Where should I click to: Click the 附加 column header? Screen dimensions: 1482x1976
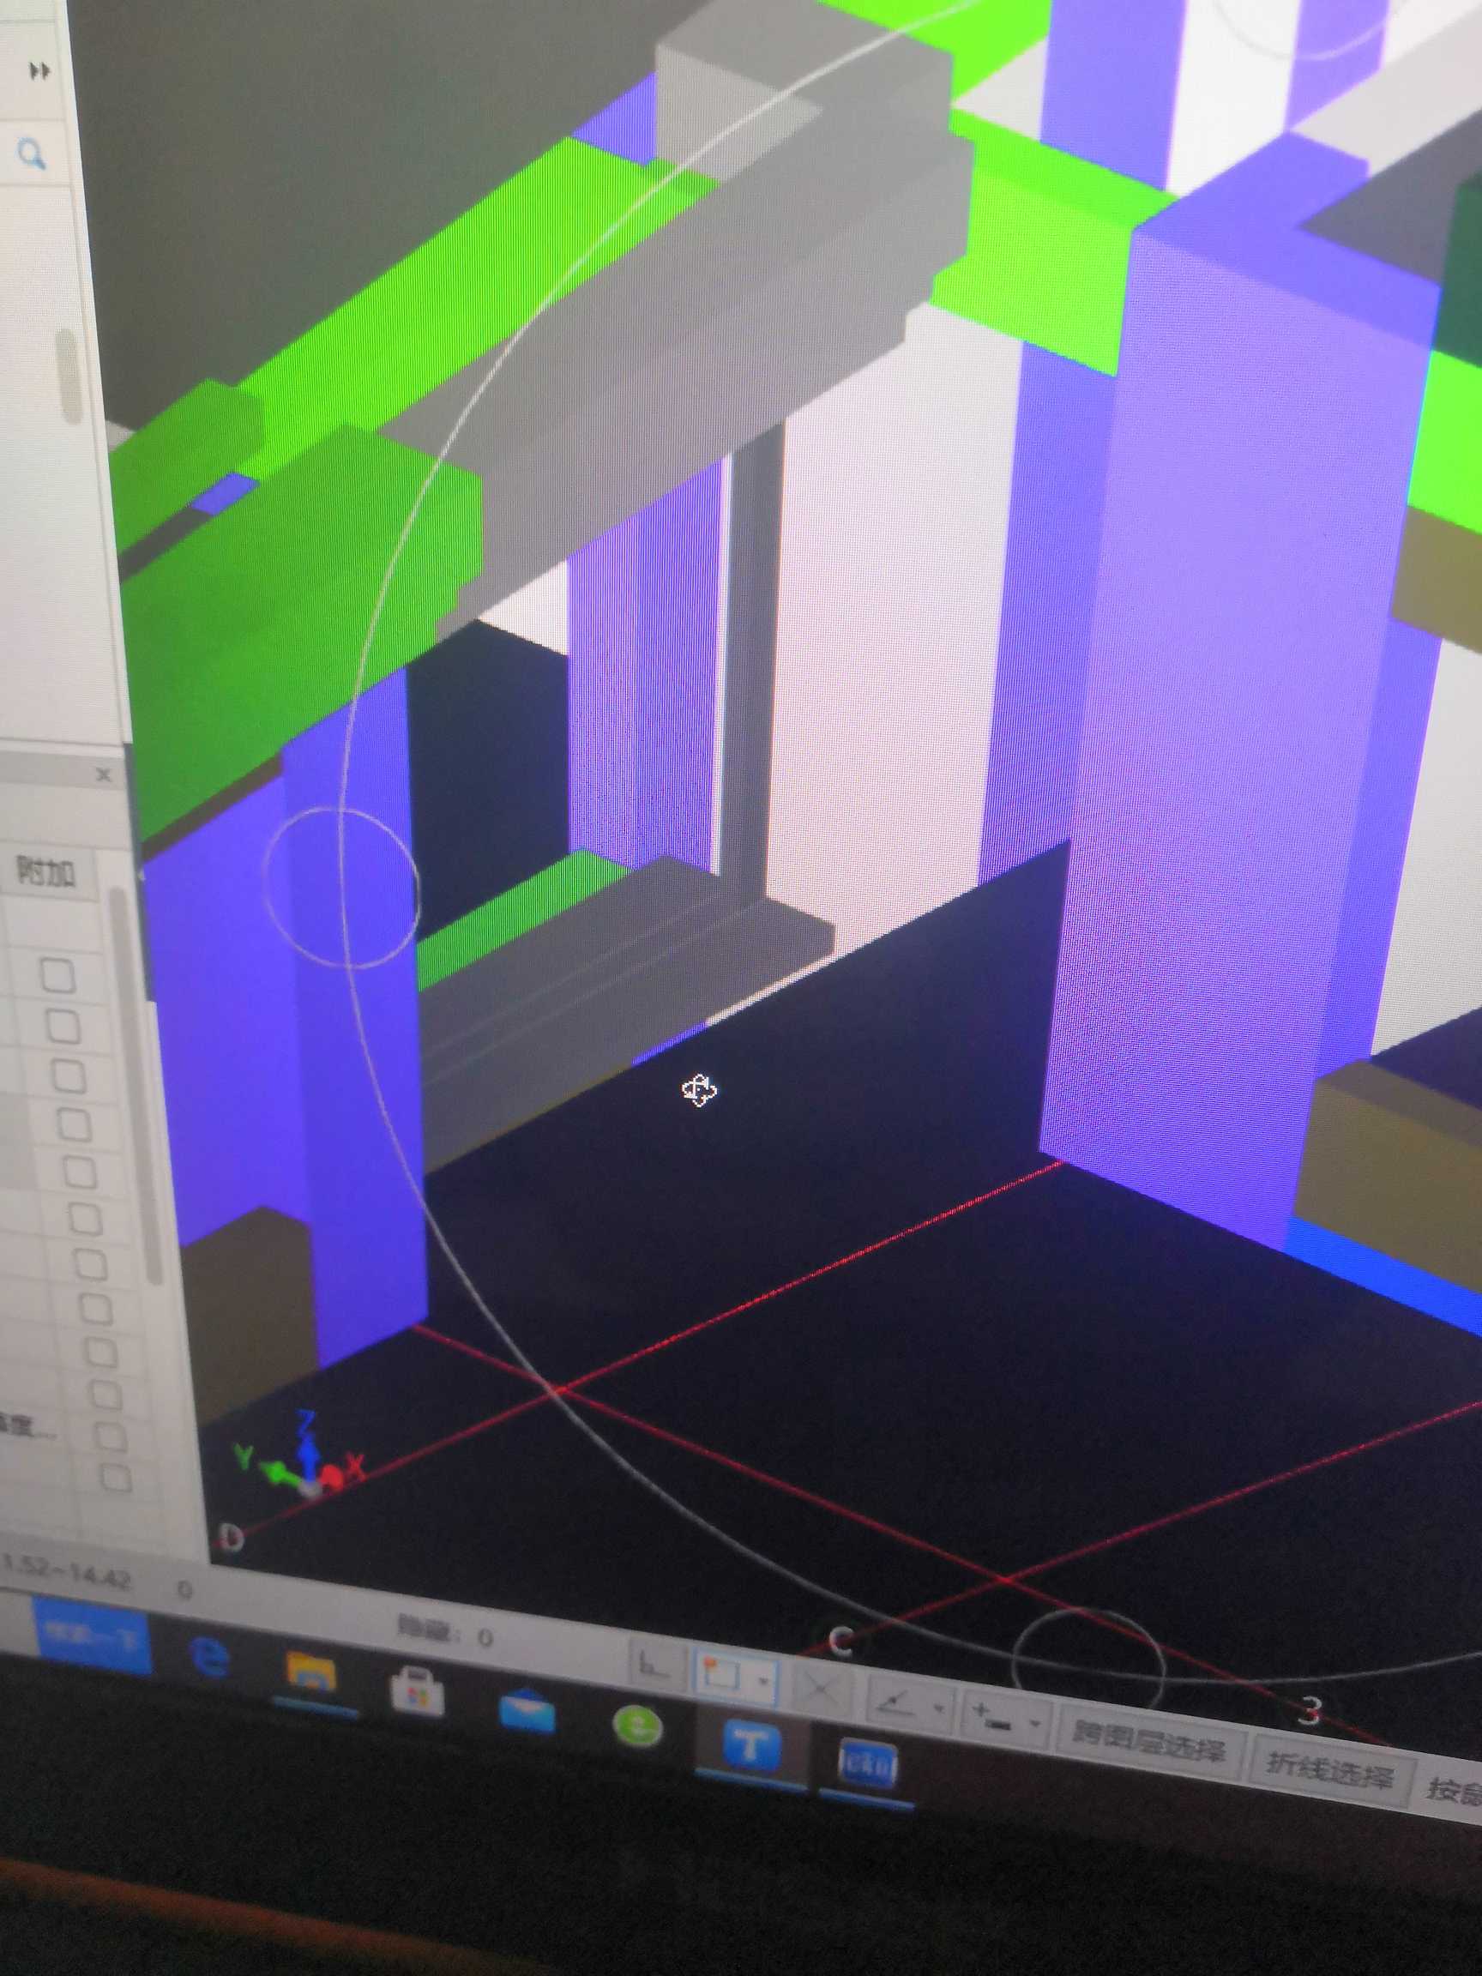(46, 872)
